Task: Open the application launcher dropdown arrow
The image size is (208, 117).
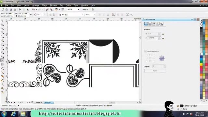Action: pyautogui.click(x=59, y=9)
